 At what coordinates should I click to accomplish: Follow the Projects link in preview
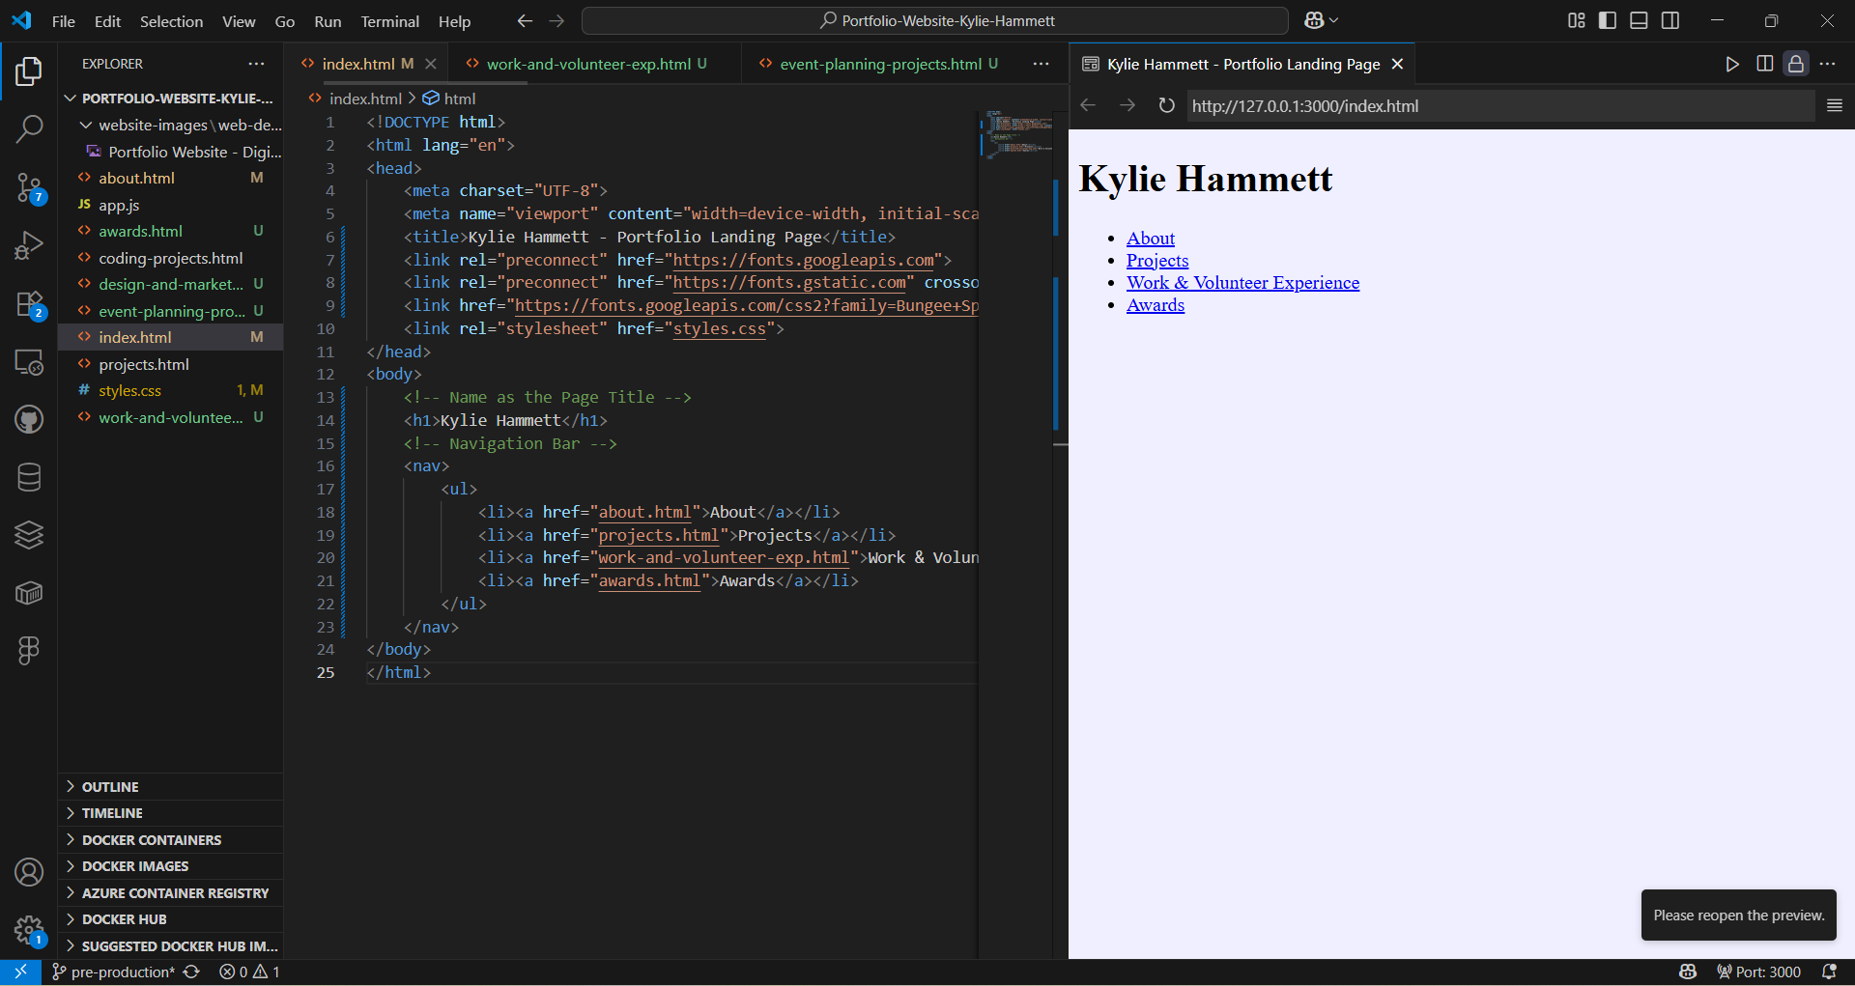point(1156,261)
